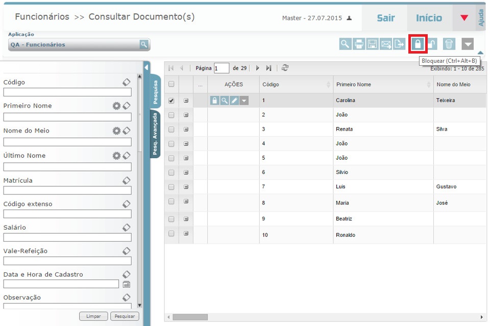Viewport: 490px width, 326px height.
Task: Click the unlock icon in top toolbar
Action: click(432, 44)
